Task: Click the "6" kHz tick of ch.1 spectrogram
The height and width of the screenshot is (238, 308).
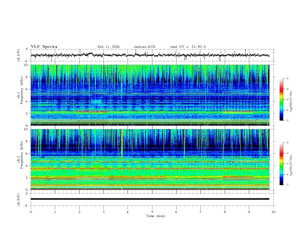Action: 28,89
